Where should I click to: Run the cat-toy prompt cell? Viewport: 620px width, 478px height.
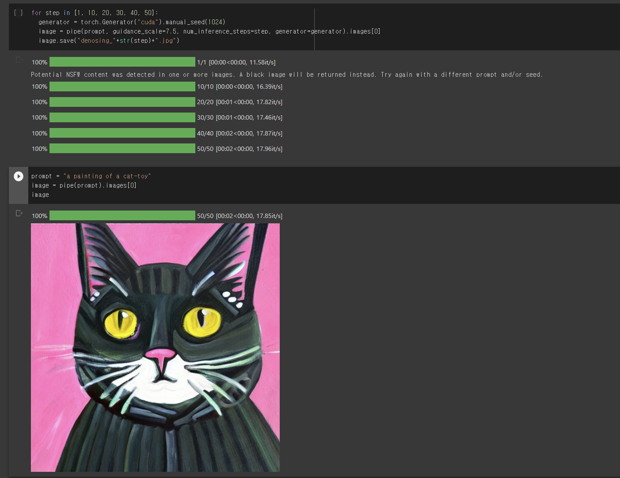[x=19, y=176]
